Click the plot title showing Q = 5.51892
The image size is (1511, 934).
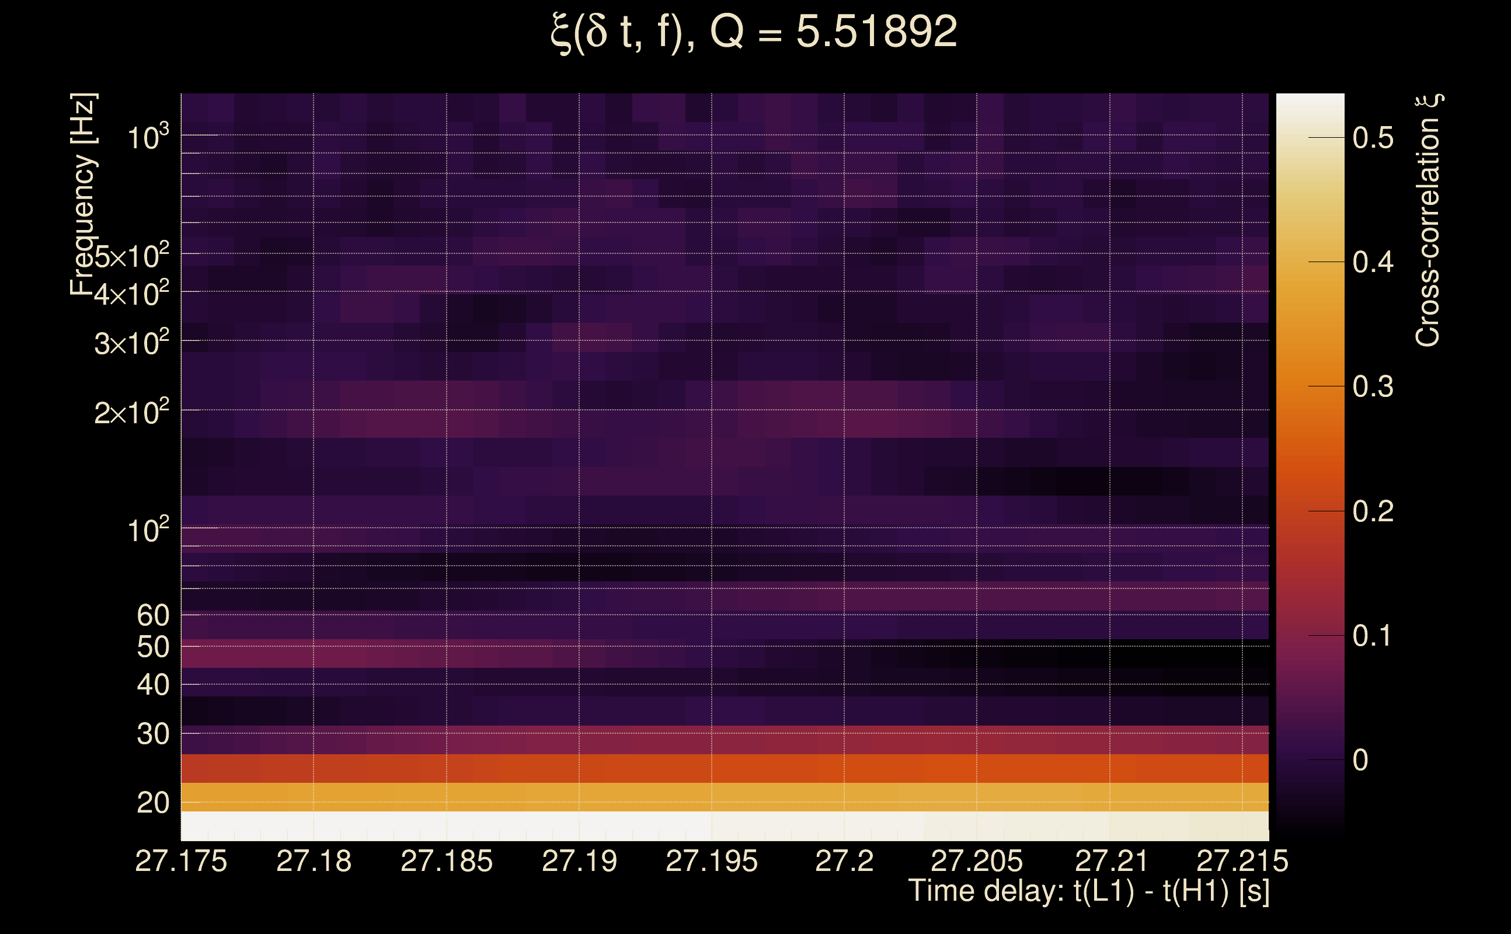[x=754, y=32]
